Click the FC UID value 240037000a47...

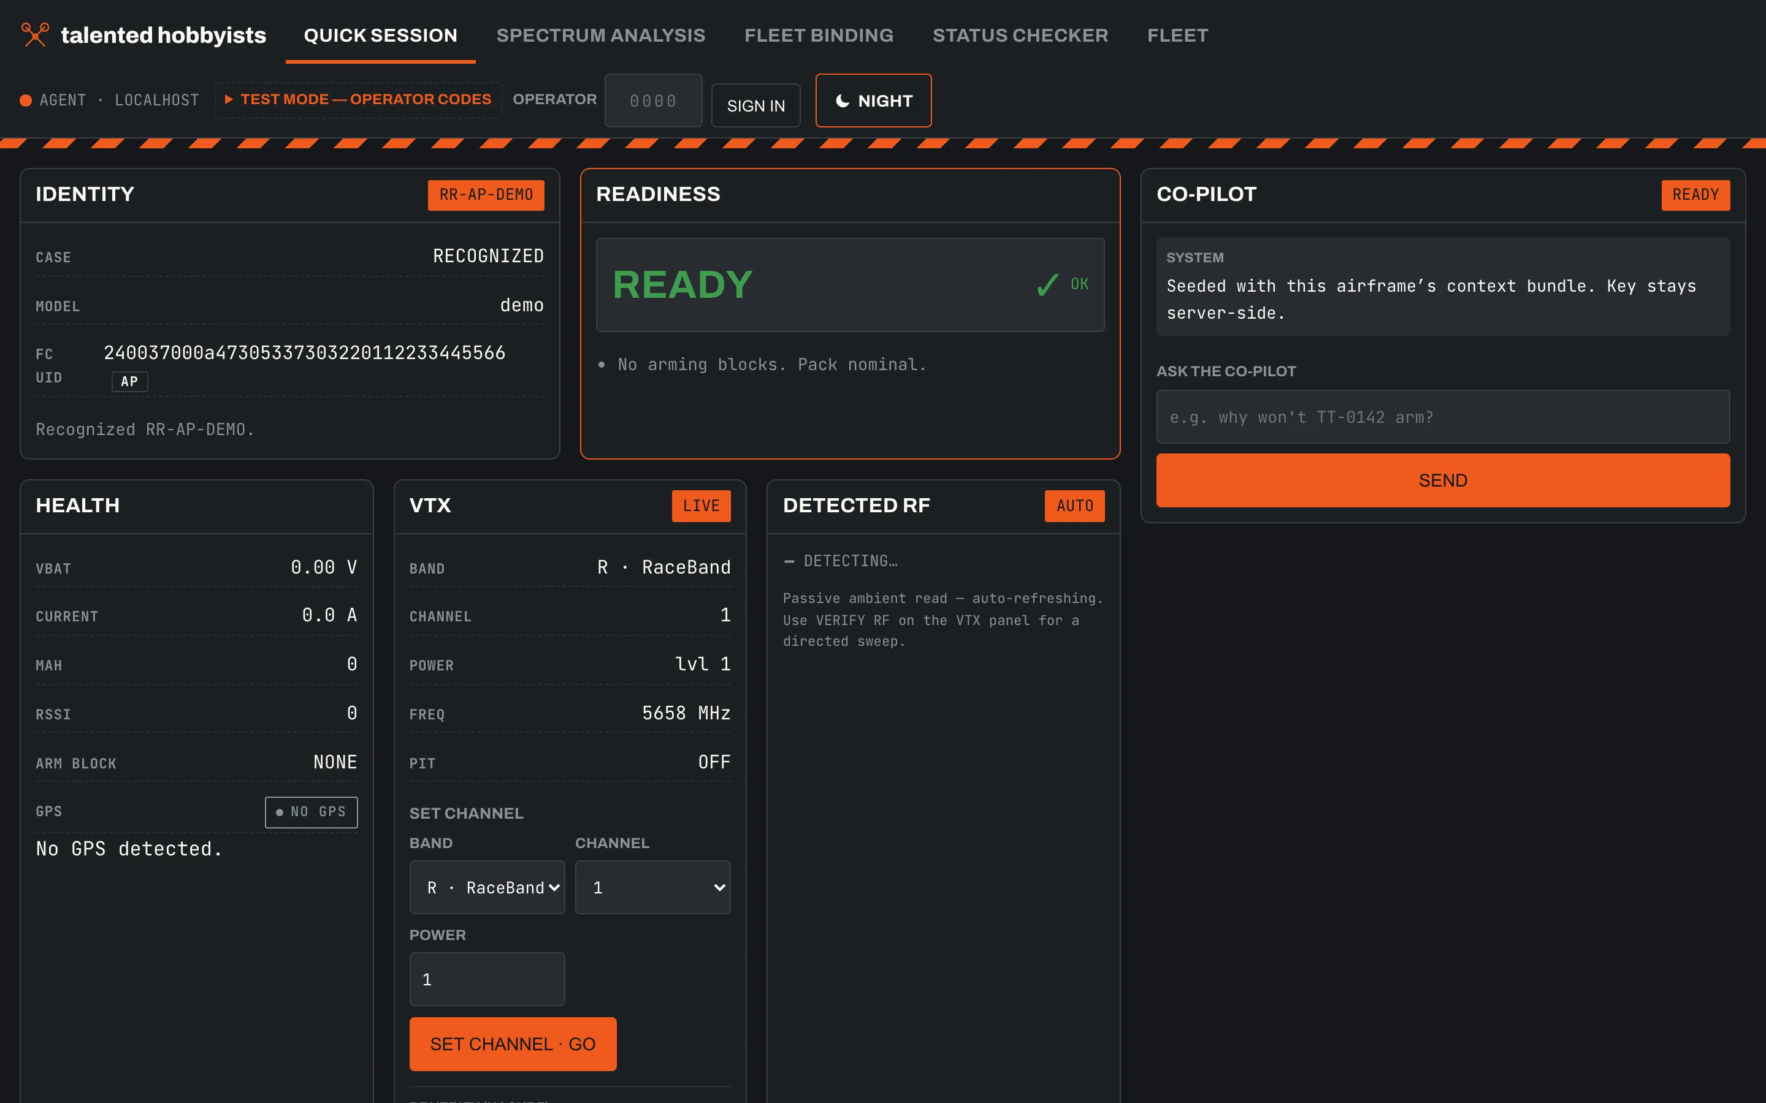pos(304,353)
